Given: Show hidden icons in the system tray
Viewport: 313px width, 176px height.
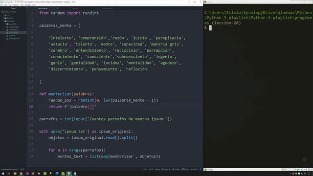Looking at the screenshot, I should coord(291,174).
